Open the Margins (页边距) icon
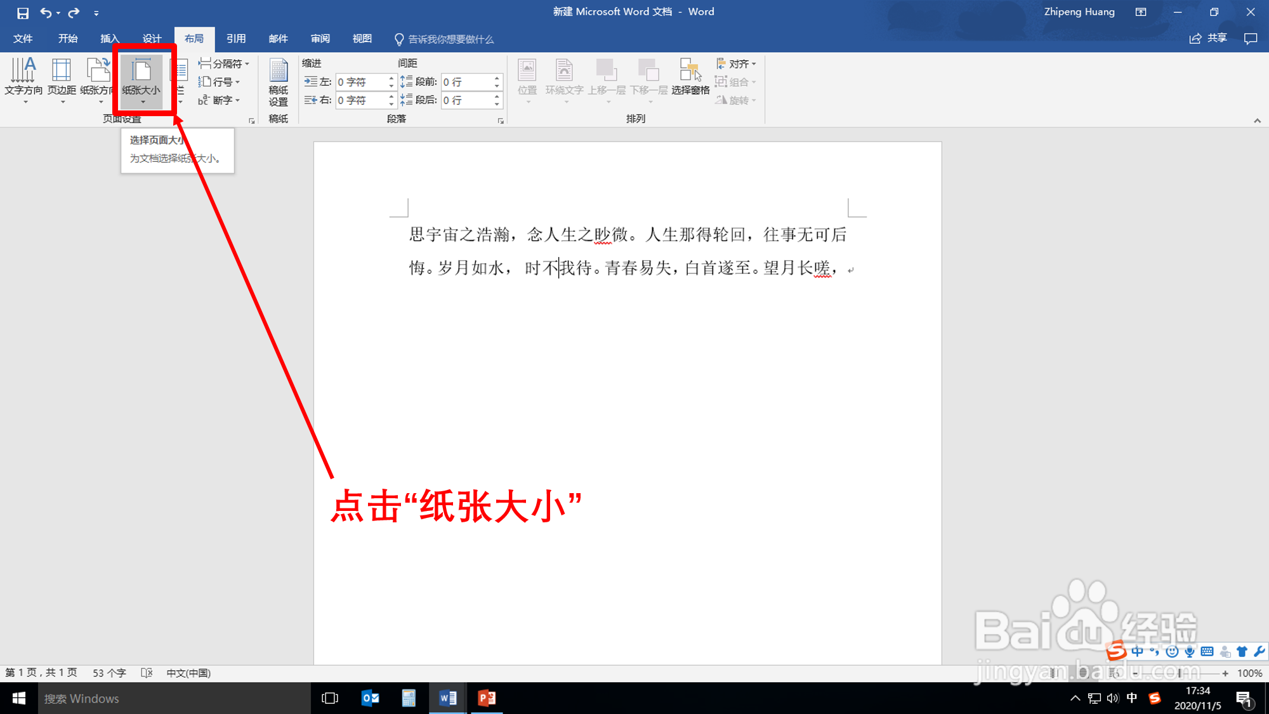The image size is (1269, 714). 62,77
